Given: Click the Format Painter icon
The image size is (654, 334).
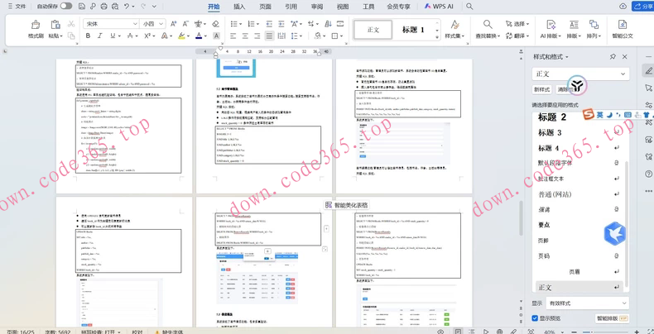Looking at the screenshot, I should click(36, 26).
